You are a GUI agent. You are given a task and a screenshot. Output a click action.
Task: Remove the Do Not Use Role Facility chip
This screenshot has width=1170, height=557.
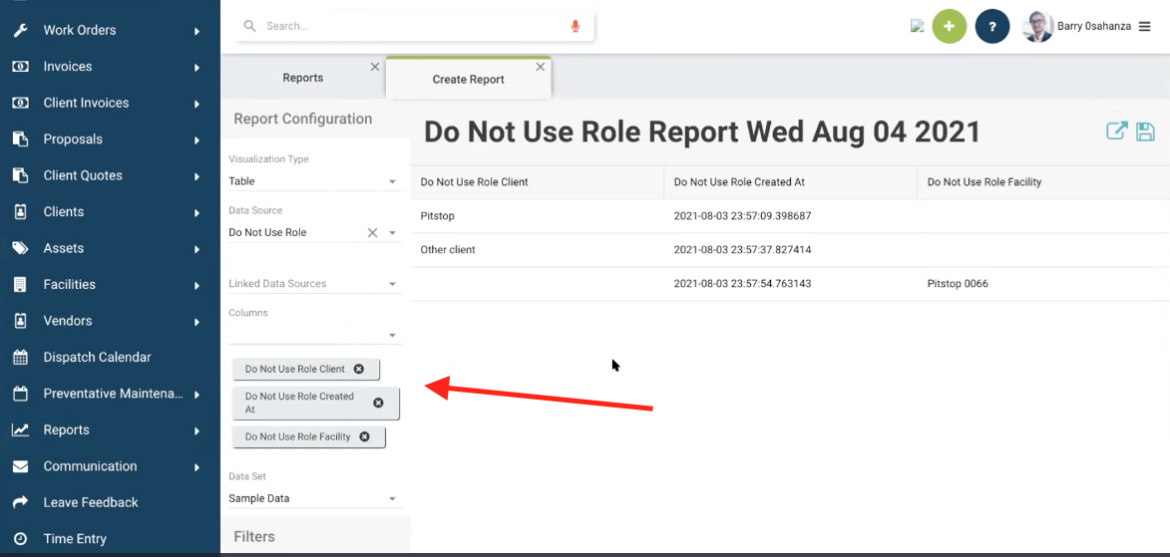pyautogui.click(x=364, y=436)
